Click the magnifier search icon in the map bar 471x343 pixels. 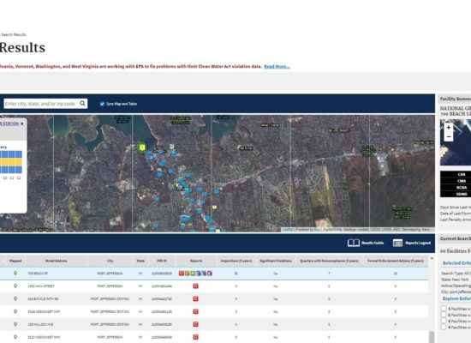pyautogui.click(x=82, y=104)
